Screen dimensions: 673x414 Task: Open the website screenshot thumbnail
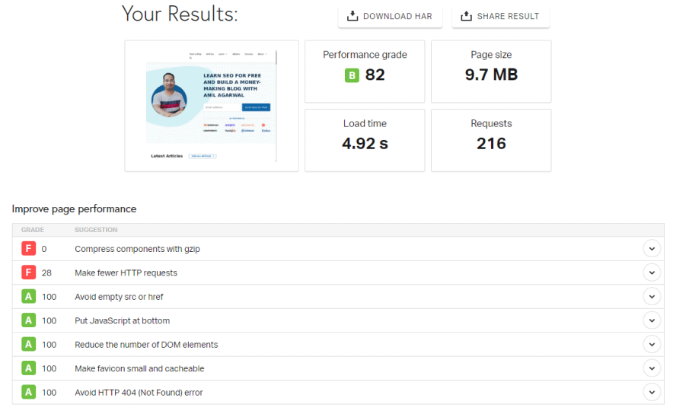211,105
